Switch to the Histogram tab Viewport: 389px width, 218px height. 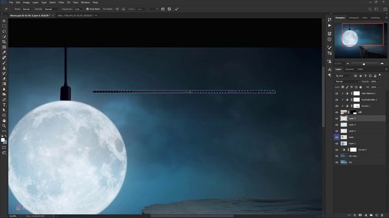point(354,18)
